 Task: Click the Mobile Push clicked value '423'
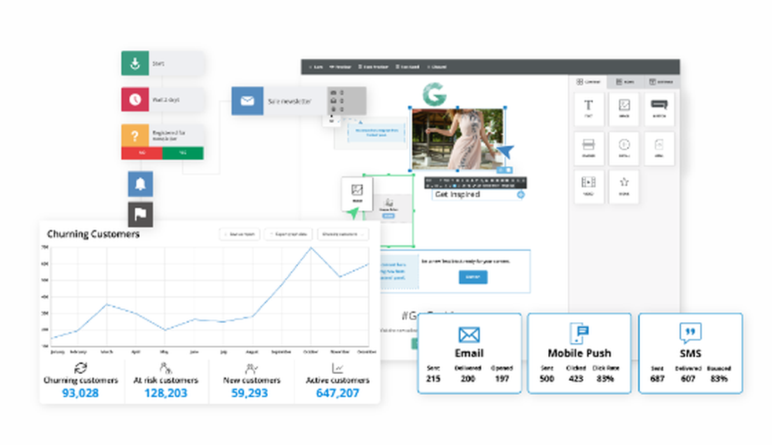pyautogui.click(x=576, y=379)
